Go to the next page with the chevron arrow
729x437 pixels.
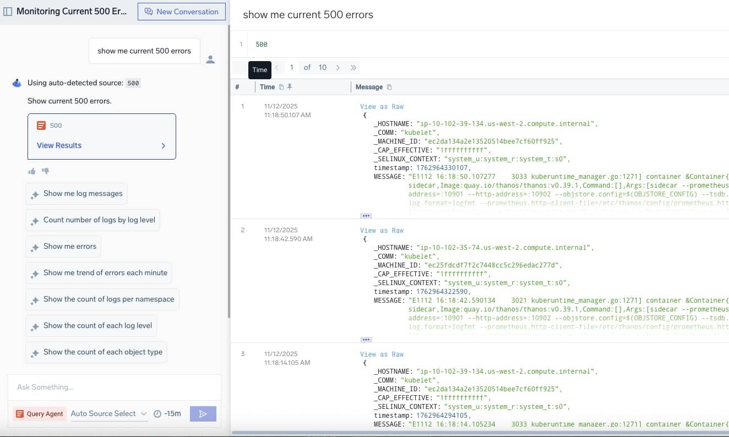tap(338, 67)
